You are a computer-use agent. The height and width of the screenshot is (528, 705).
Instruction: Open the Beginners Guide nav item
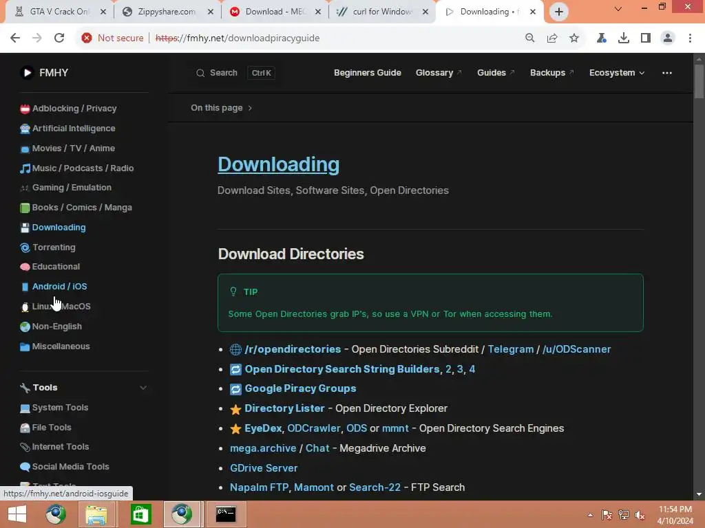pyautogui.click(x=368, y=73)
